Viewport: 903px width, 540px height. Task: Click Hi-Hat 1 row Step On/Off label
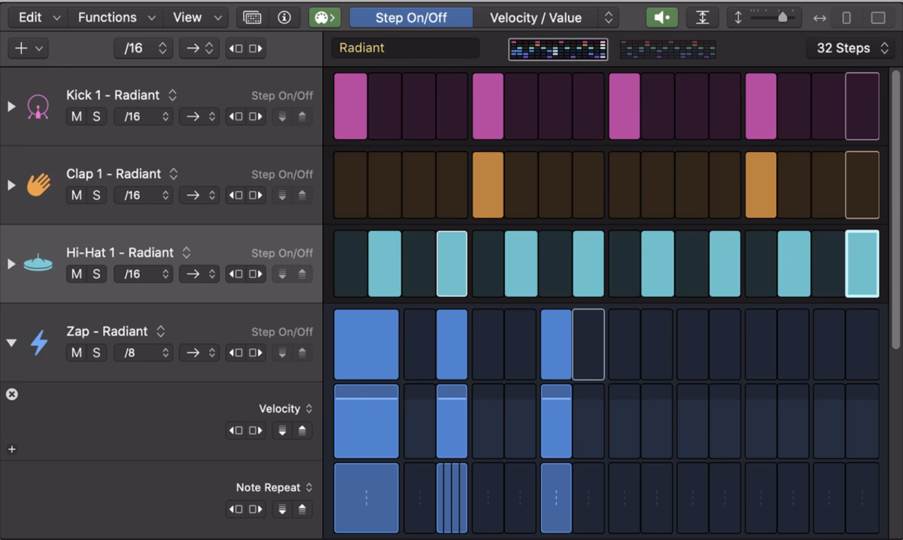(282, 253)
